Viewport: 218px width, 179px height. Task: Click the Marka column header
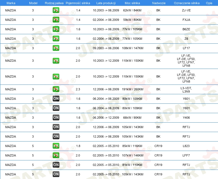point(11,3)
